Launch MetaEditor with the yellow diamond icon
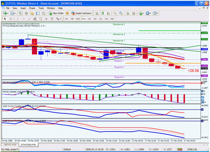 pos(67,13)
